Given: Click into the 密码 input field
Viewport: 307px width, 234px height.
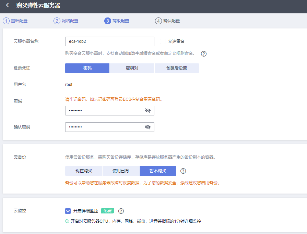Looking at the screenshot, I should point(110,111).
